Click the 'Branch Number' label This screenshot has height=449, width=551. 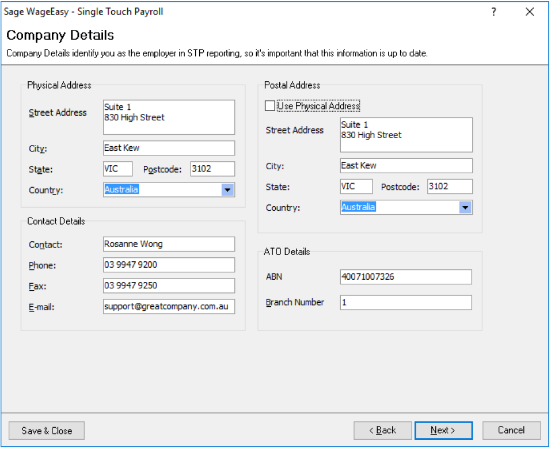(x=295, y=302)
